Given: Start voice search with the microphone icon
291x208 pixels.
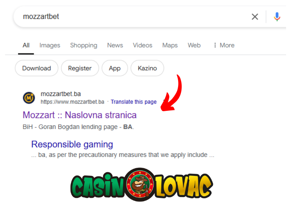Looking at the screenshot, I should click(277, 17).
